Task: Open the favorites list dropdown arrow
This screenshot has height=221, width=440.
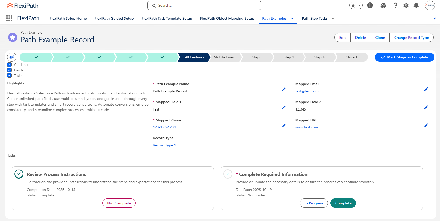Action: point(360,5)
